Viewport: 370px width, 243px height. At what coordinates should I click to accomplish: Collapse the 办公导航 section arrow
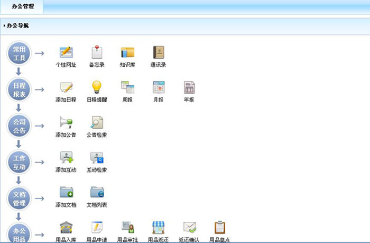pyautogui.click(x=4, y=25)
